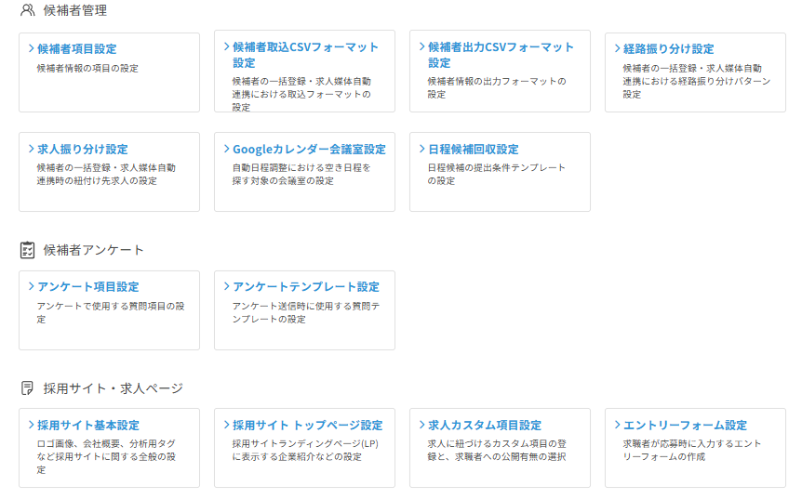The height and width of the screenshot is (499, 802).
Task: Click chevron beside 候補者項目設定
Action: point(31,48)
